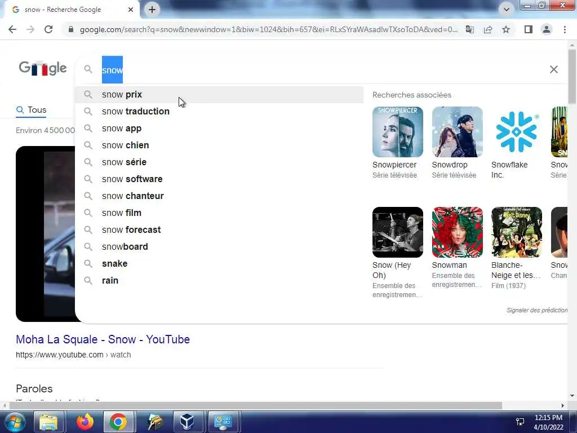
Task: Open the Snowdrop series thumbnail
Action: [x=457, y=132]
